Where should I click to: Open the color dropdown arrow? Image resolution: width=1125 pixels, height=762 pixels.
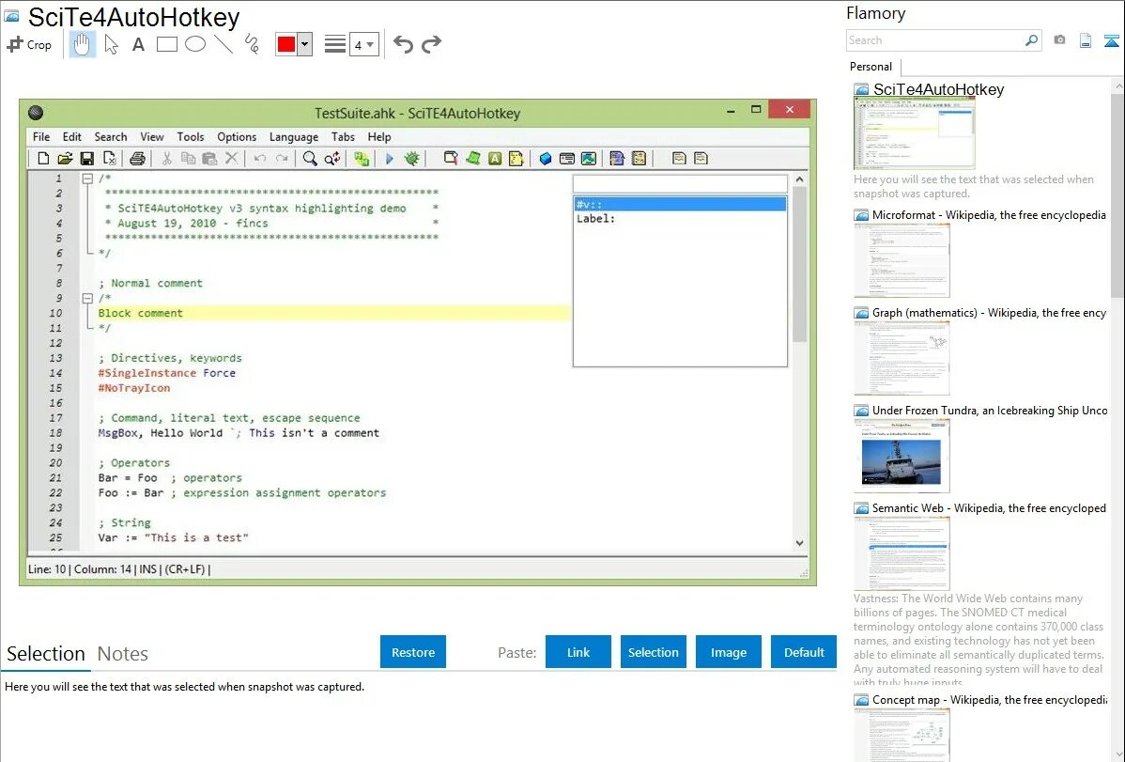coord(305,44)
